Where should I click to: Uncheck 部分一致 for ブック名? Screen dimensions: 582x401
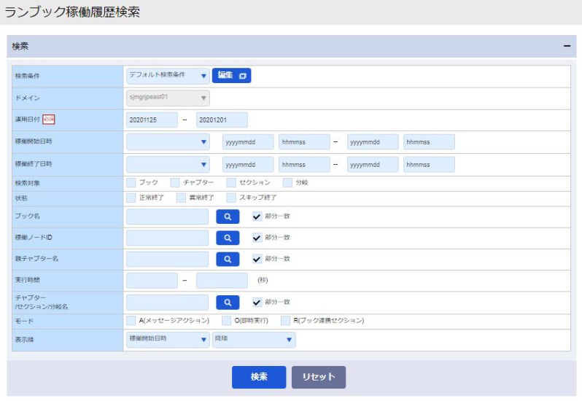[x=257, y=217]
